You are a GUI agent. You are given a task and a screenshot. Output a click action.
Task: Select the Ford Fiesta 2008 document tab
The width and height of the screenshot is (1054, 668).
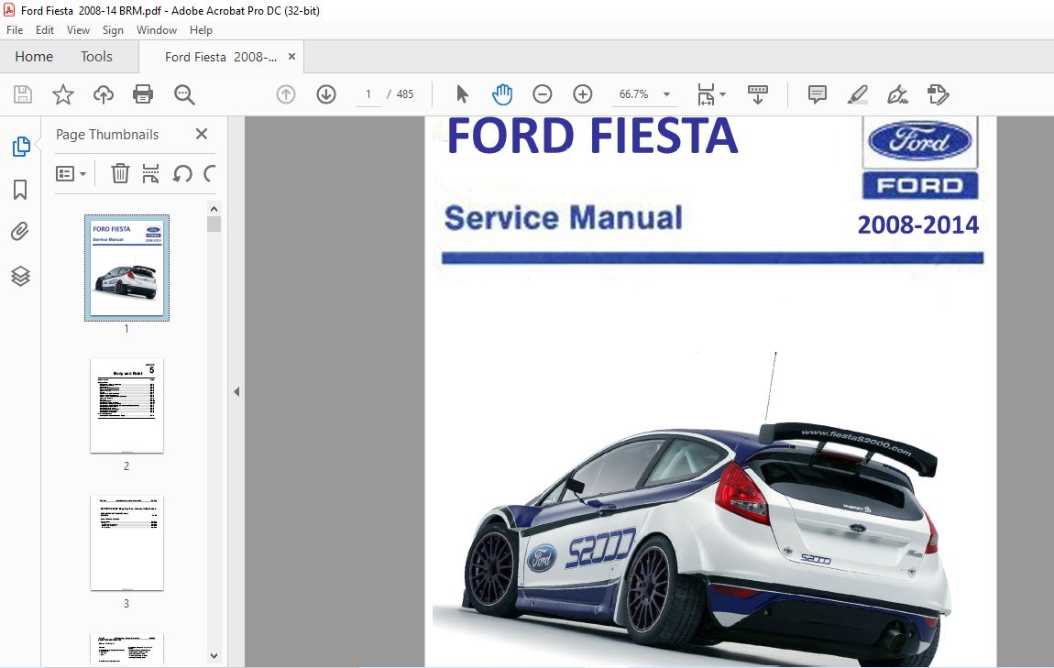coord(221,57)
